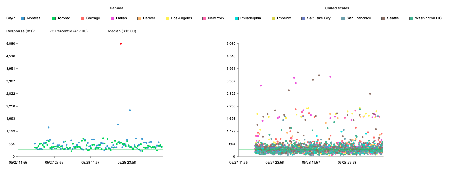Select the San Francisco legend swatch
Viewport: 451px width, 174px height.
pos(343,18)
